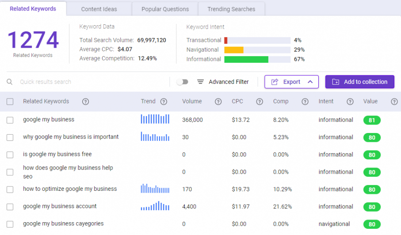Screen dimensions: 401x235
Task: Check the box for google my business
Action: click(10, 120)
